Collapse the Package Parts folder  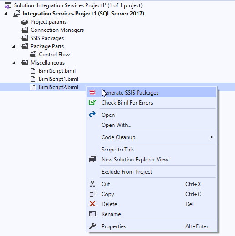pos(14,46)
